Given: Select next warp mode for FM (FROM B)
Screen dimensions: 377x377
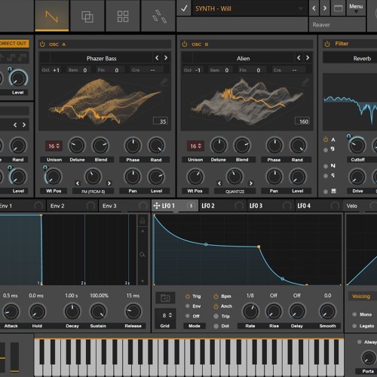Looking at the screenshot, I should click(109, 183).
